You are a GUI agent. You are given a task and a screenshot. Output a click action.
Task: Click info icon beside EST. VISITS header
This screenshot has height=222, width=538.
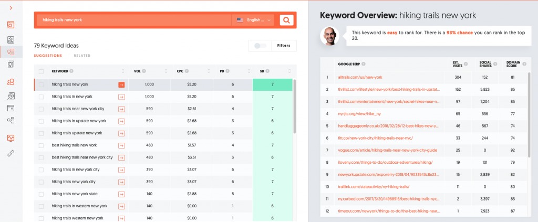(x=466, y=64)
